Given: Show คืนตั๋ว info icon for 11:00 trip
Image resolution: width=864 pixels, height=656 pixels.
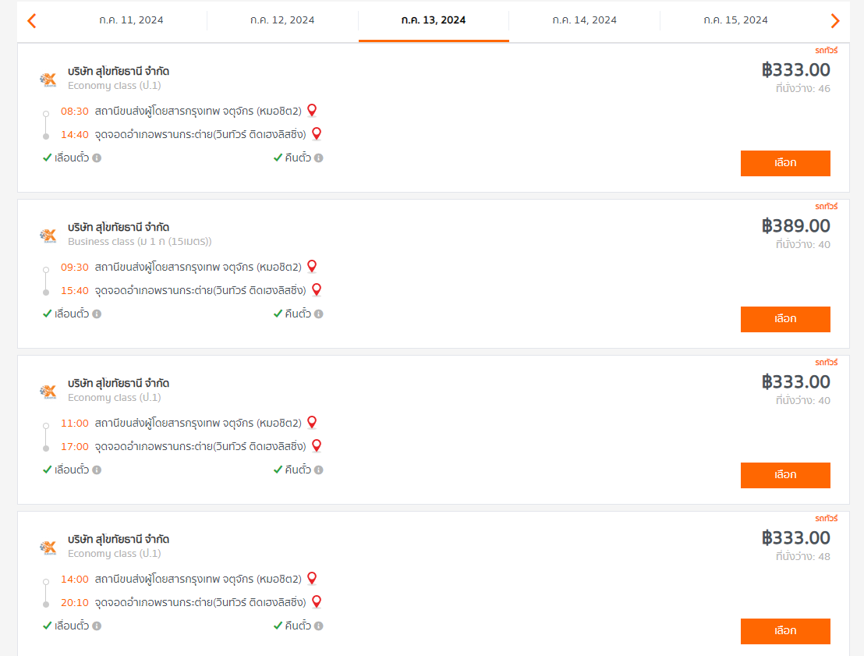Looking at the screenshot, I should pos(318,470).
